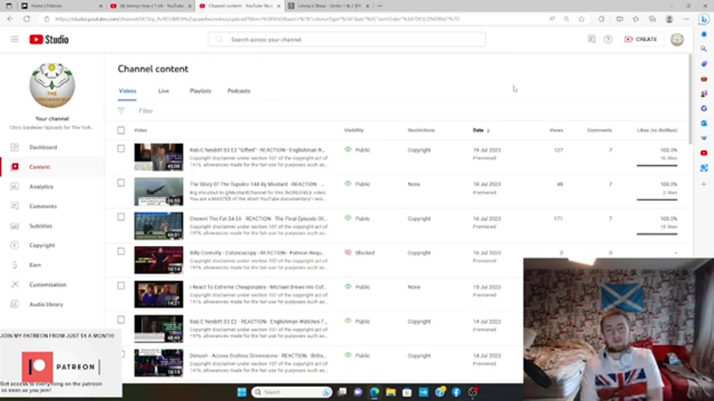Click the send feedback icon beside help

tap(591, 40)
